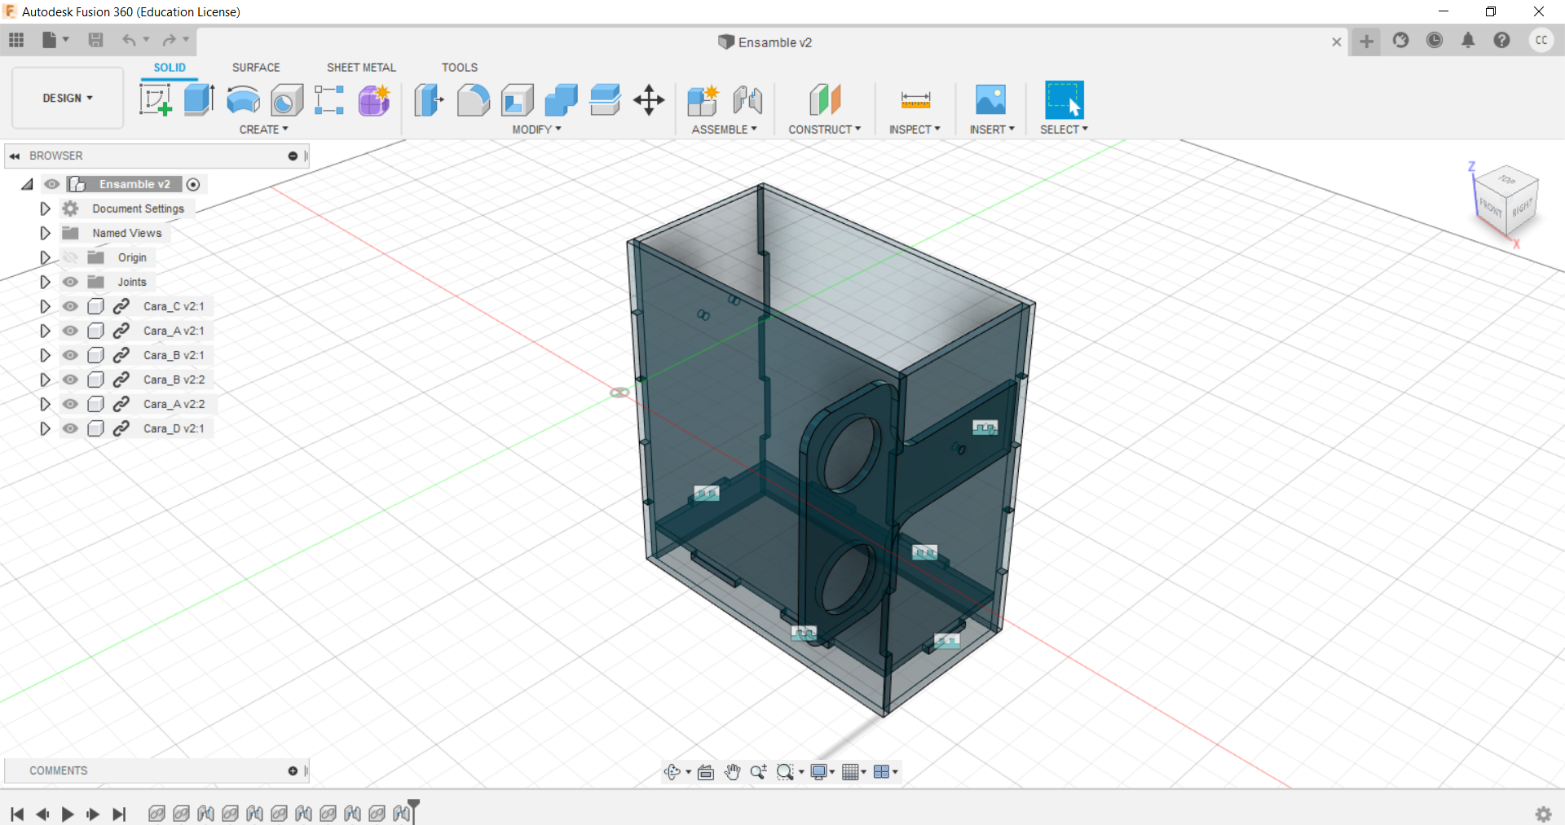This screenshot has height=825, width=1565.
Task: Undo the last action
Action: (129, 40)
